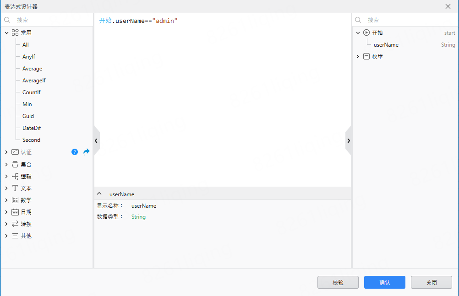Click the 逻辑 category icon

15,176
